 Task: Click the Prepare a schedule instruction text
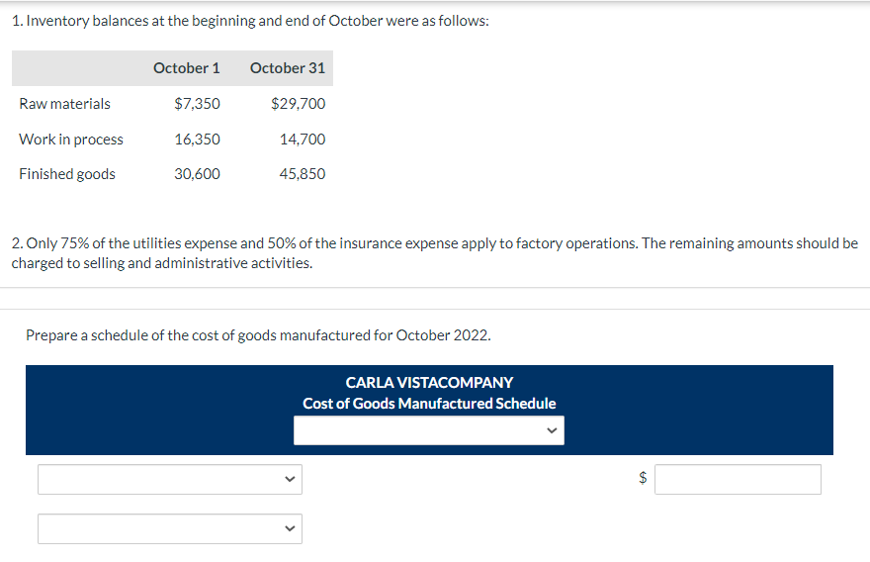[257, 335]
